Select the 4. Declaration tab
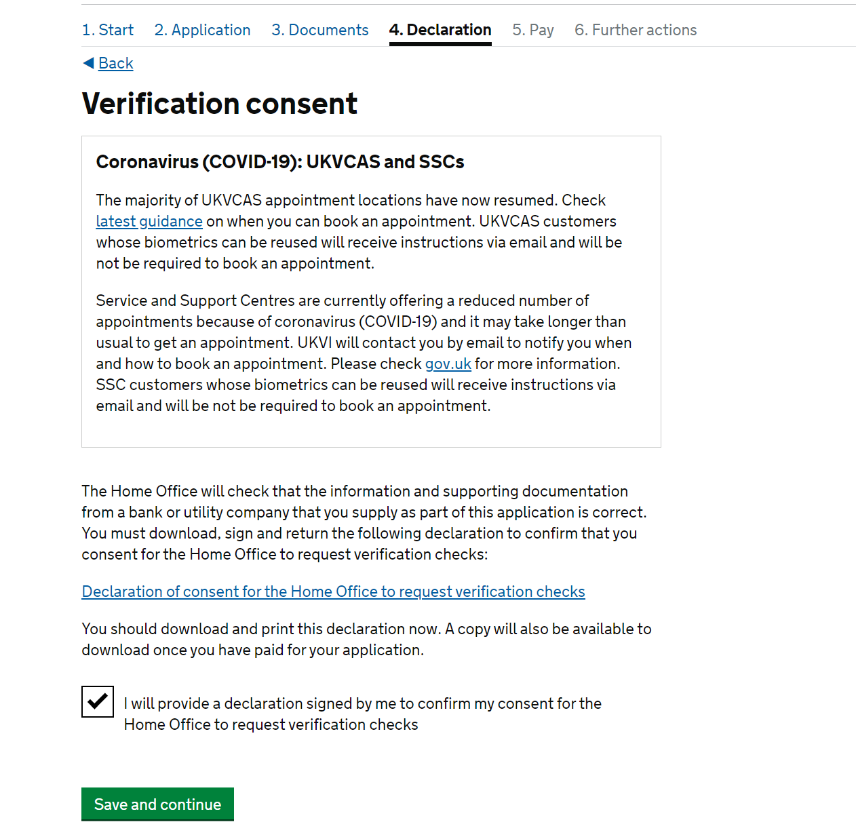The height and width of the screenshot is (837, 856). (440, 30)
